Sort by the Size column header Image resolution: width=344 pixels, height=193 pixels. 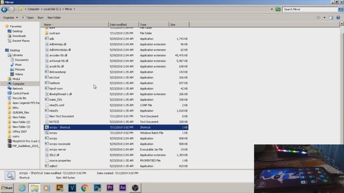coord(179,25)
